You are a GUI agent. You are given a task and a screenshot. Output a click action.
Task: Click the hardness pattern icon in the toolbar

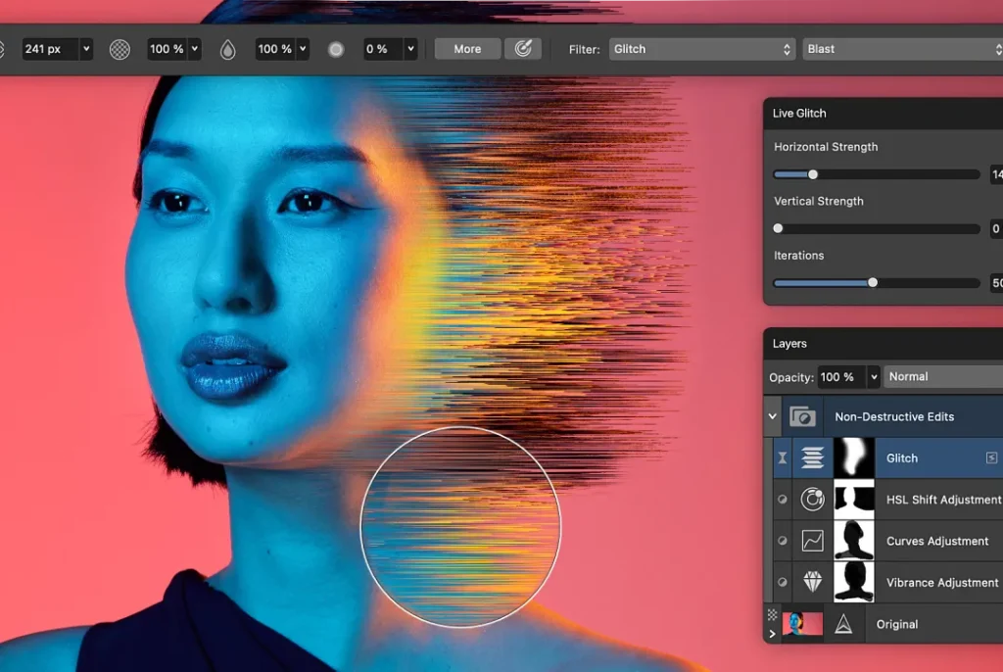pyautogui.click(x=119, y=48)
